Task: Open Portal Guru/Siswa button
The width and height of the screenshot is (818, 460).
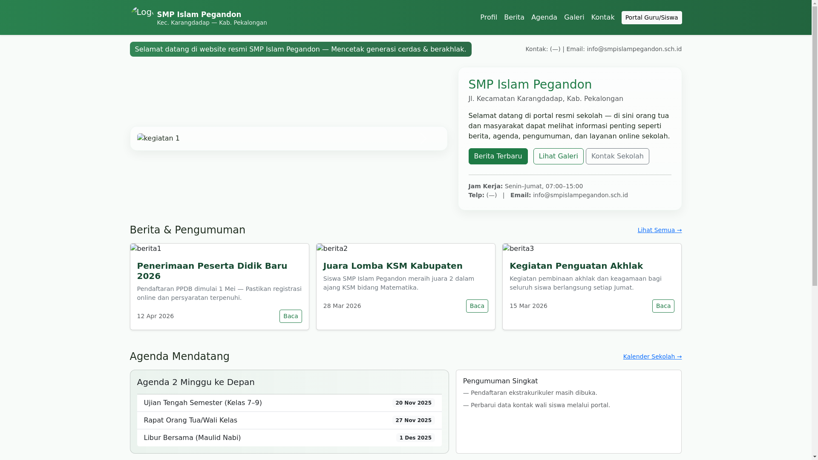Action: pyautogui.click(x=651, y=17)
